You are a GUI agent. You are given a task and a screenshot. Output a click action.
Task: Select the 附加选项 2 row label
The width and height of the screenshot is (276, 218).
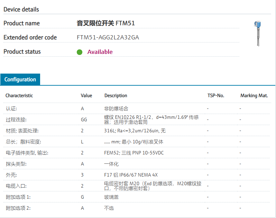(x=18, y=208)
